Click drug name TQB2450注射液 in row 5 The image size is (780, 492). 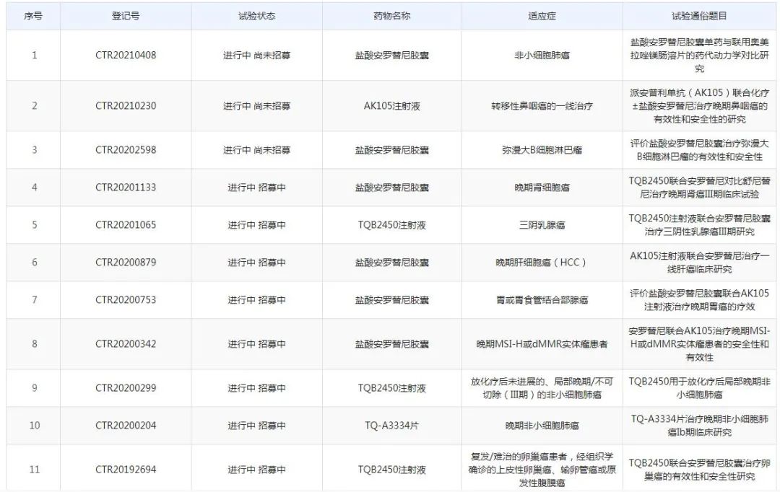pos(392,225)
